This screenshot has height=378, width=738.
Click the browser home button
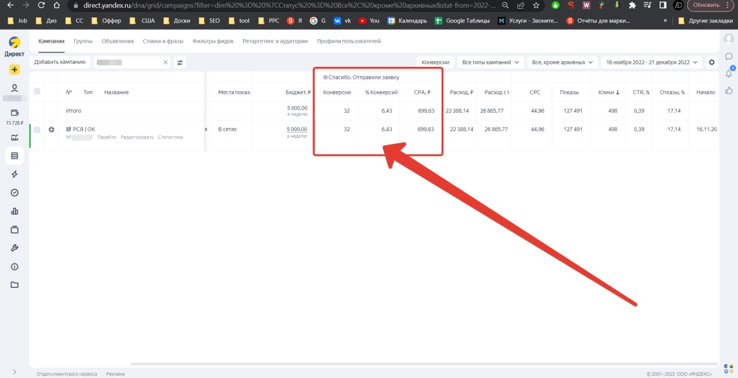56,5
